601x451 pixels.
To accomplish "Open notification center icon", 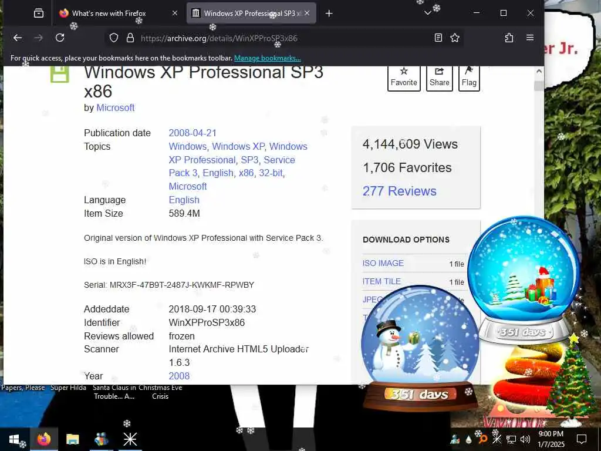I will pyautogui.click(x=582, y=439).
